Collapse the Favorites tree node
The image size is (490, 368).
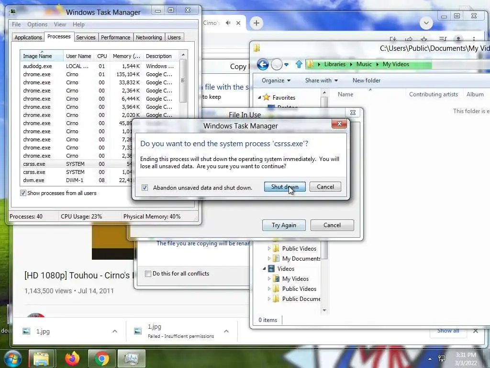[x=259, y=98]
